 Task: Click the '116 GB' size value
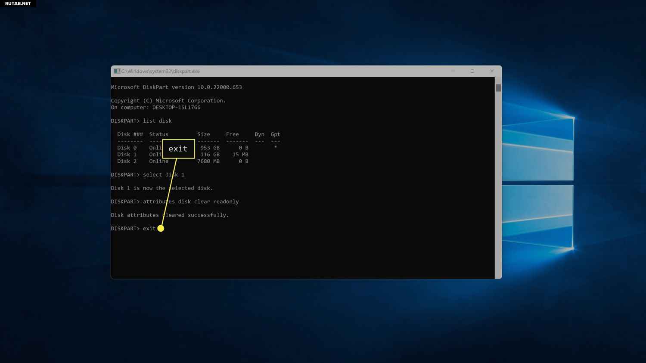[210, 154]
